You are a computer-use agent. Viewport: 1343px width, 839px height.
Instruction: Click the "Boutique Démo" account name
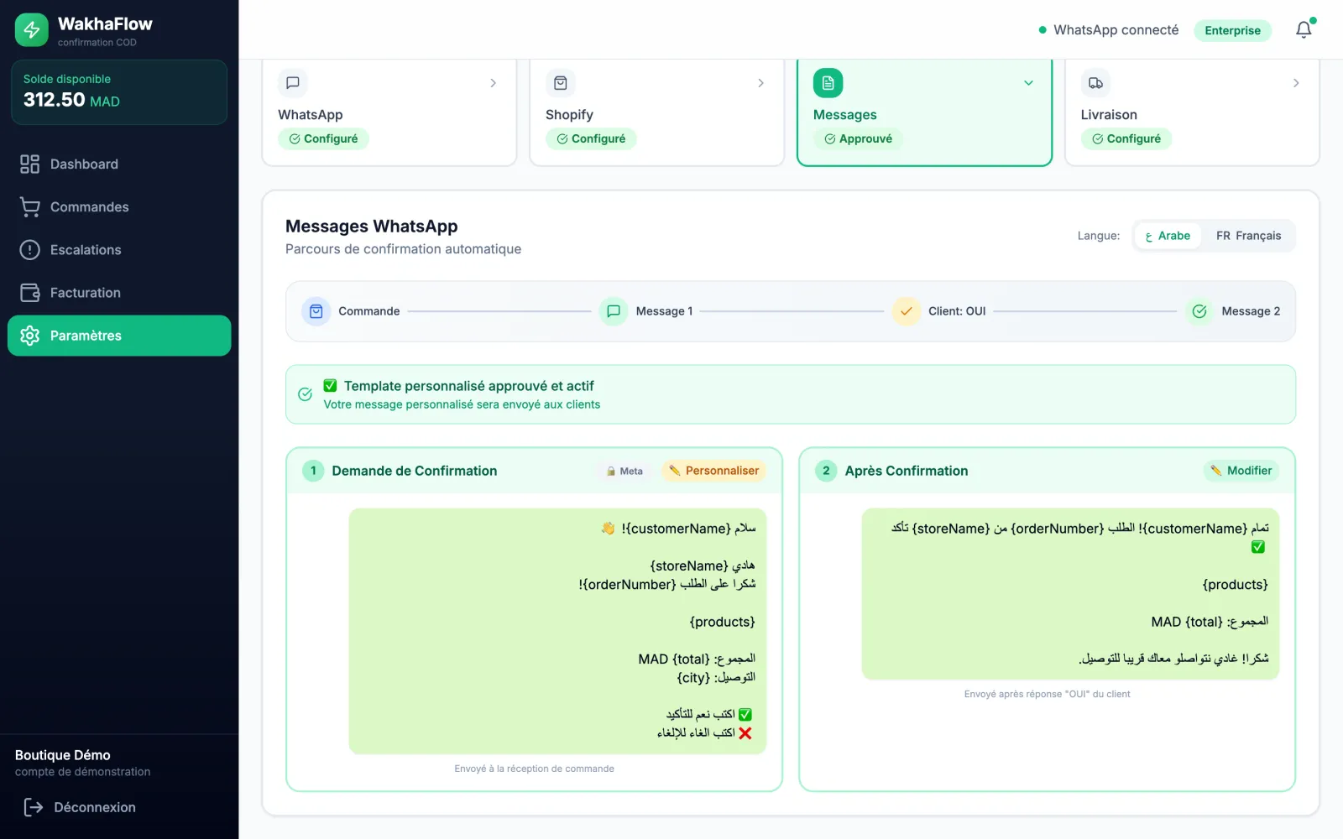63,755
